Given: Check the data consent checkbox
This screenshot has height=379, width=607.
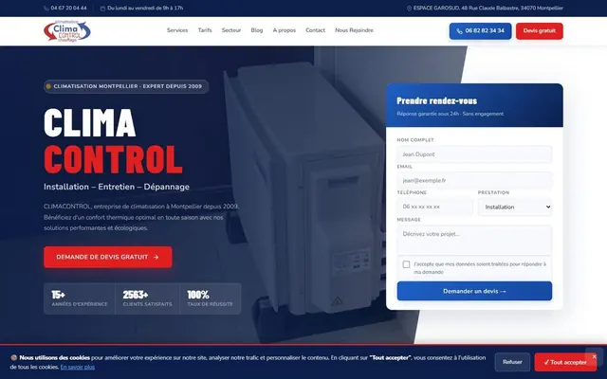Looking at the screenshot, I should (406, 264).
